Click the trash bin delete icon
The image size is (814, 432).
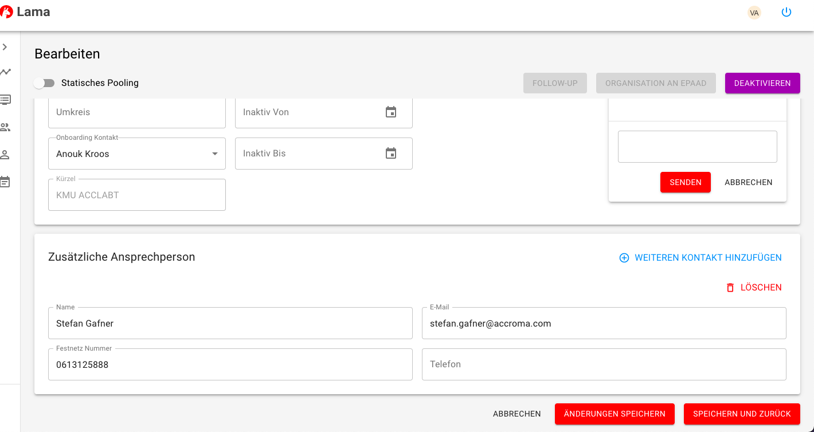730,288
